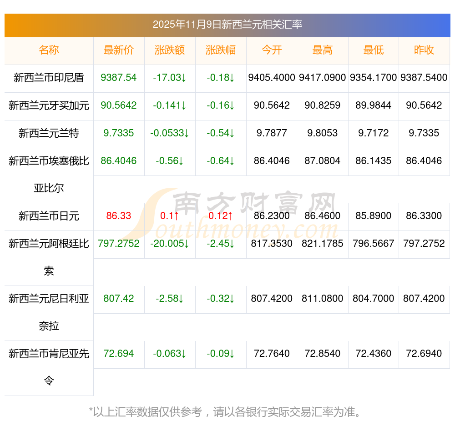Select the 新西兰币肯尼亚先令 row name
This screenshot has height=426, width=455.
point(49,354)
